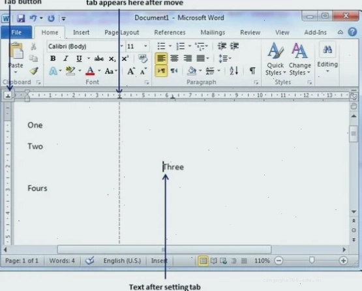
Task: Open the Paragraph dialog box launcher
Action: (256, 82)
